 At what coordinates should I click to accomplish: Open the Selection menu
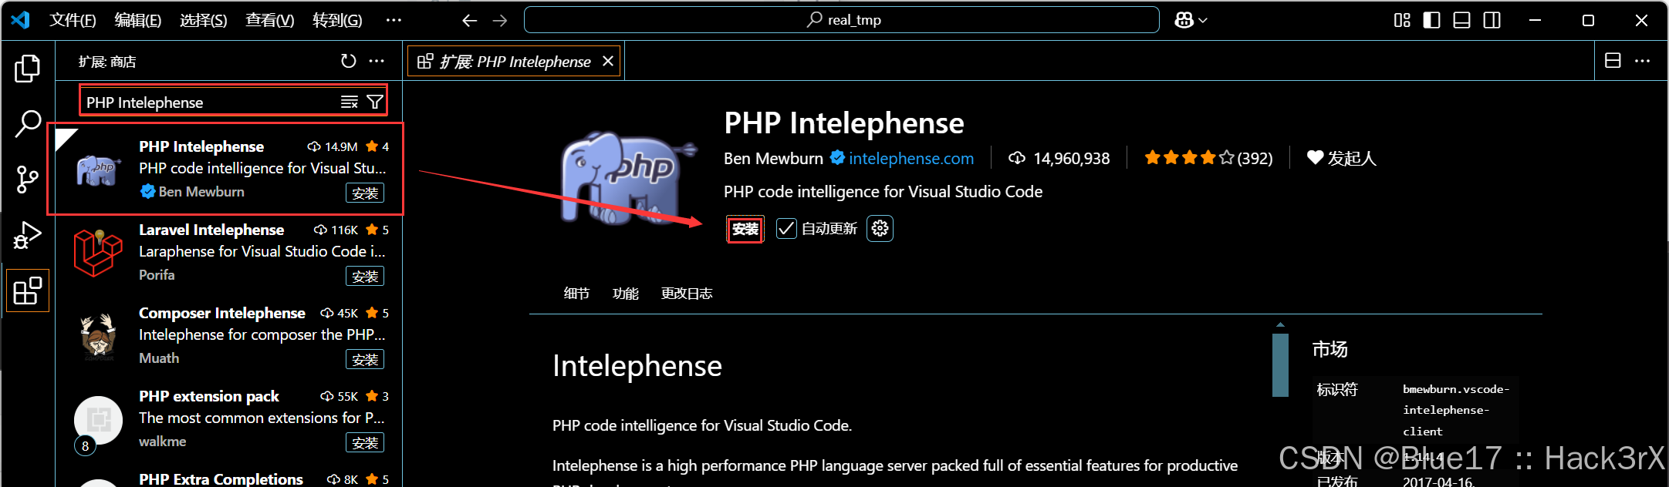pos(203,20)
